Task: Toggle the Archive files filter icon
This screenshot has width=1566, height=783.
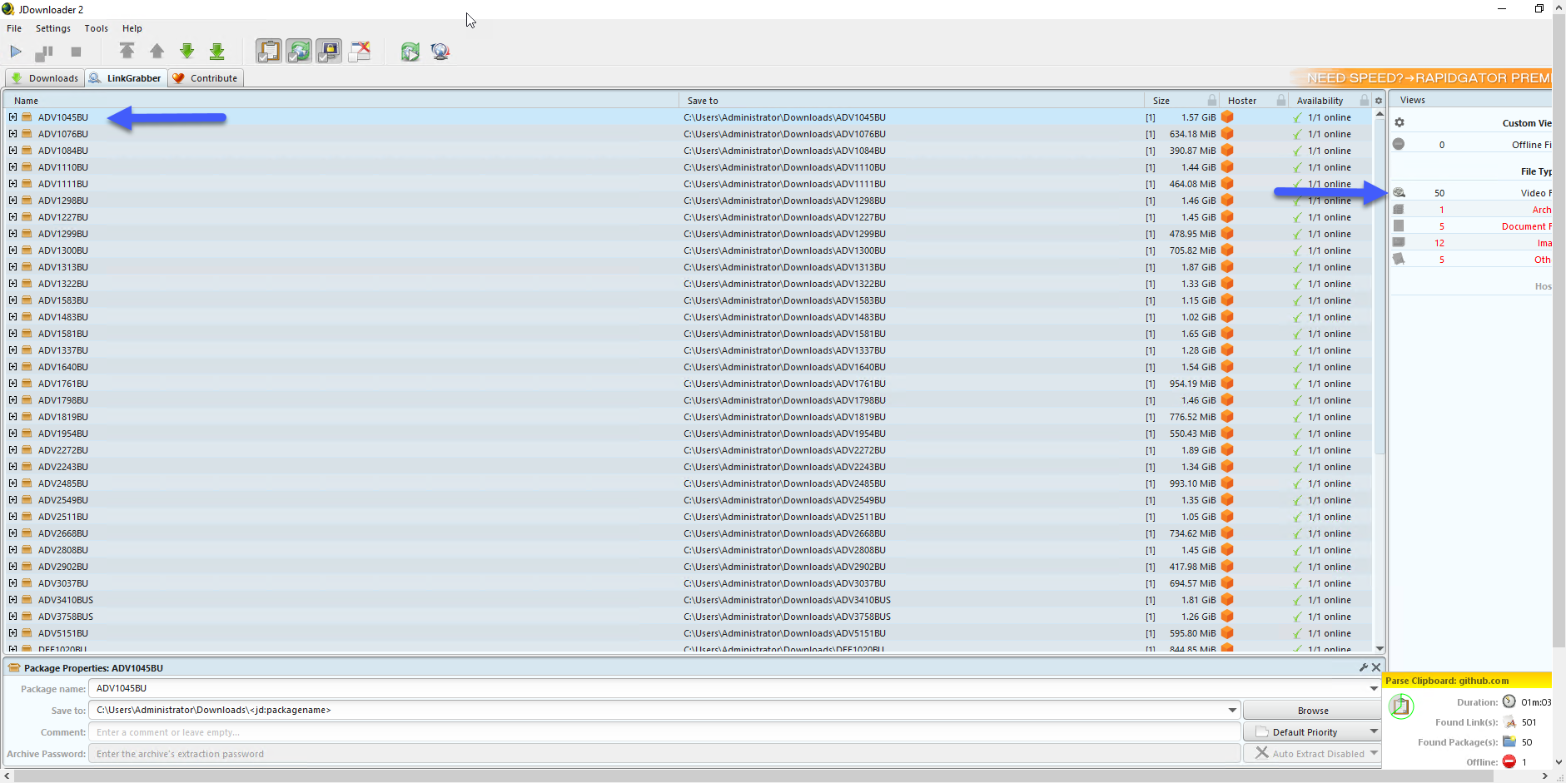Action: pyautogui.click(x=1399, y=209)
